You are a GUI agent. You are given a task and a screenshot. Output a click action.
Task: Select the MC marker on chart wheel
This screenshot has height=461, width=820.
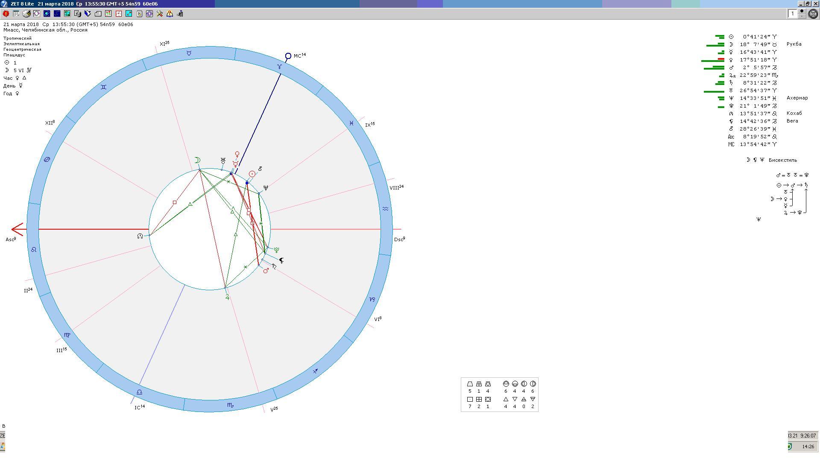click(288, 56)
